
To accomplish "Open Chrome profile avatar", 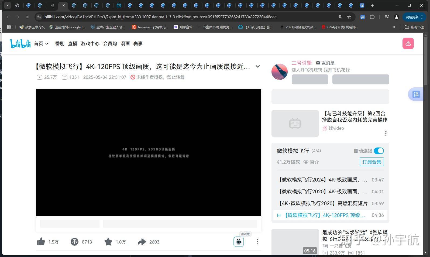I will pos(396,17).
